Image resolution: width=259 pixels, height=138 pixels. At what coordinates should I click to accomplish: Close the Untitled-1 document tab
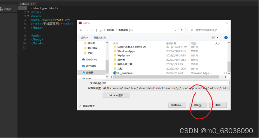coord(34,4)
